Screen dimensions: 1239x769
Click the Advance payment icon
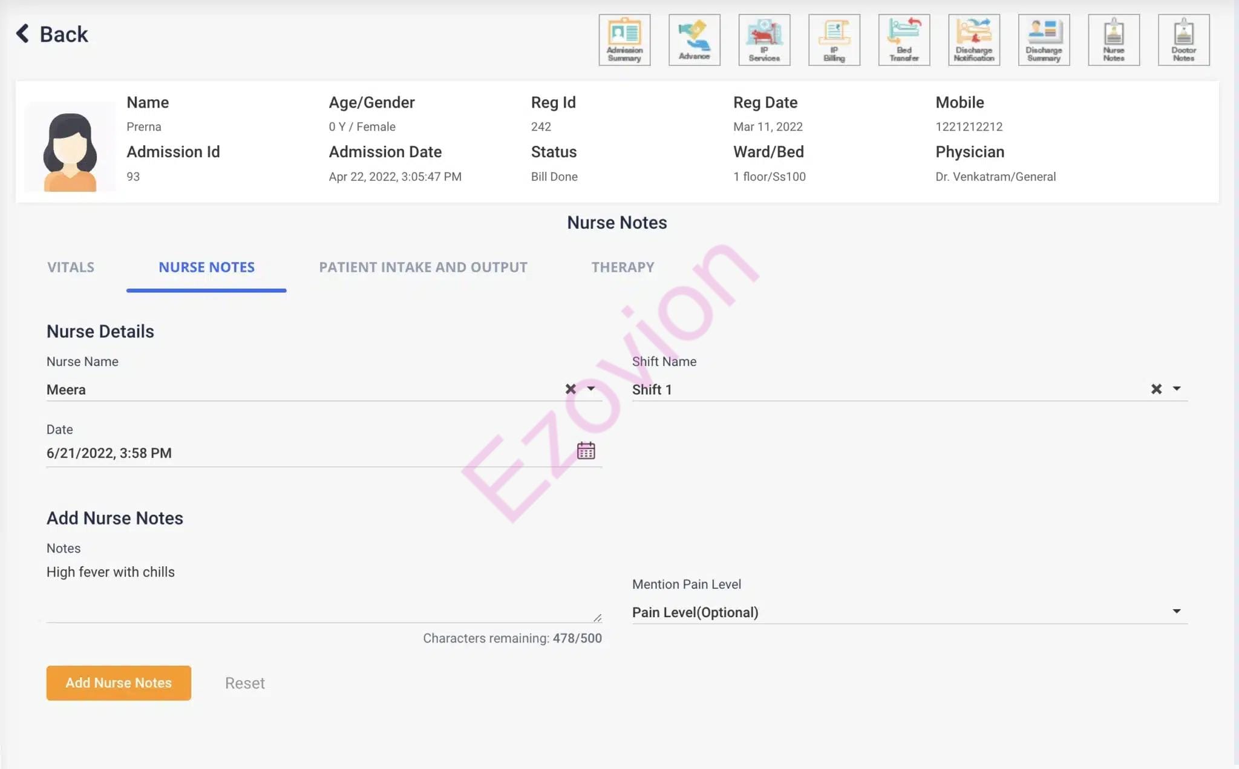tap(694, 40)
